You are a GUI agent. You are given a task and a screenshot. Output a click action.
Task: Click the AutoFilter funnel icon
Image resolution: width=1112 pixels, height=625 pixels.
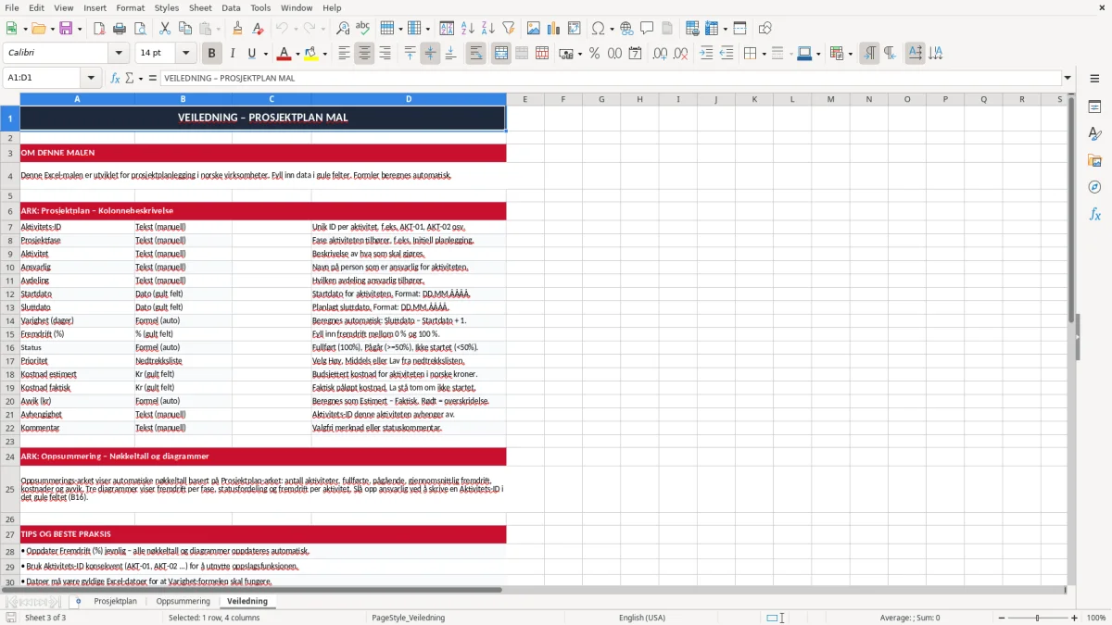509,29
